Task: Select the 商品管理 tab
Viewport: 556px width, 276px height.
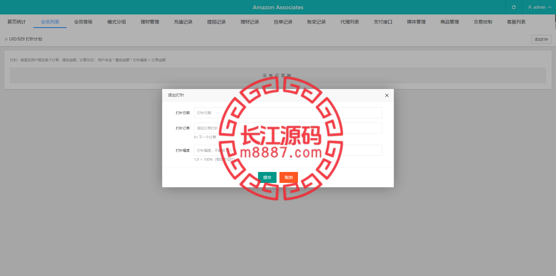Action: coord(449,22)
